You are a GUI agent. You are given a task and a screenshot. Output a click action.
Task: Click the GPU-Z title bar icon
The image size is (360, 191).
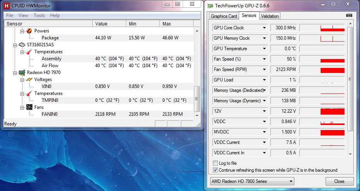click(210, 6)
